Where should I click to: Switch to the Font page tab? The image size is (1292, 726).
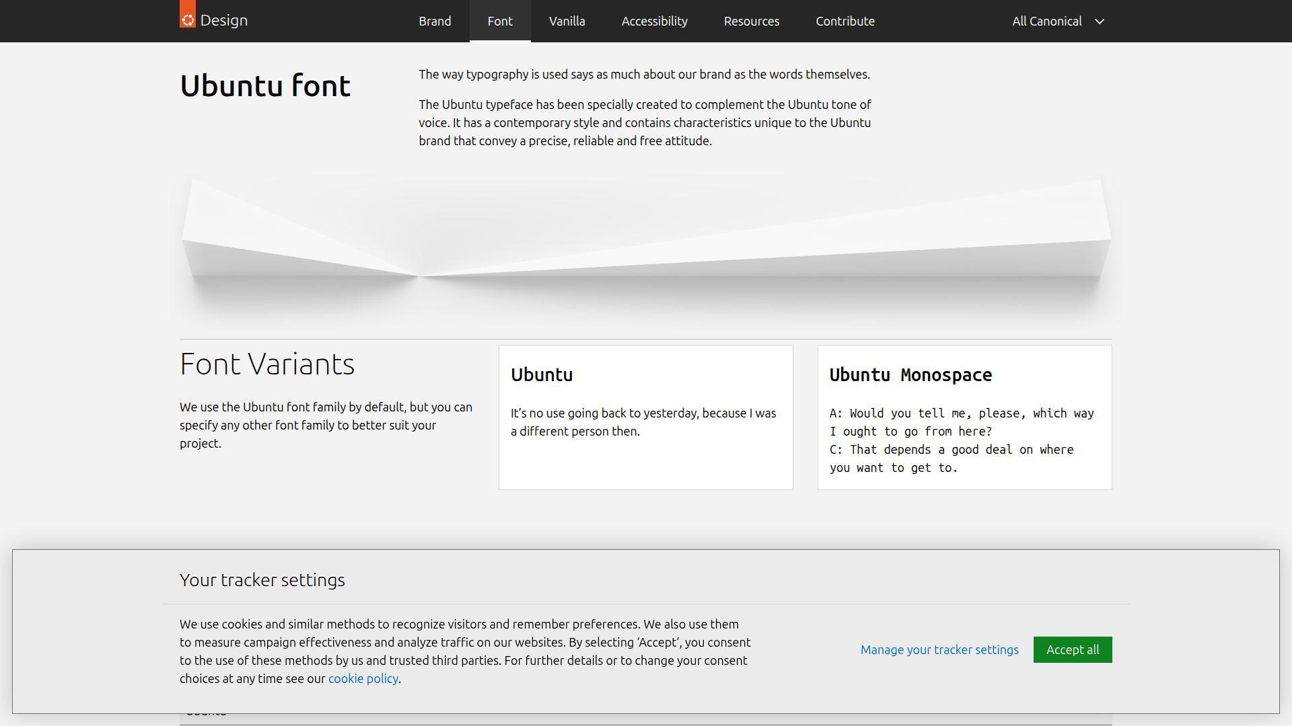tap(500, 21)
